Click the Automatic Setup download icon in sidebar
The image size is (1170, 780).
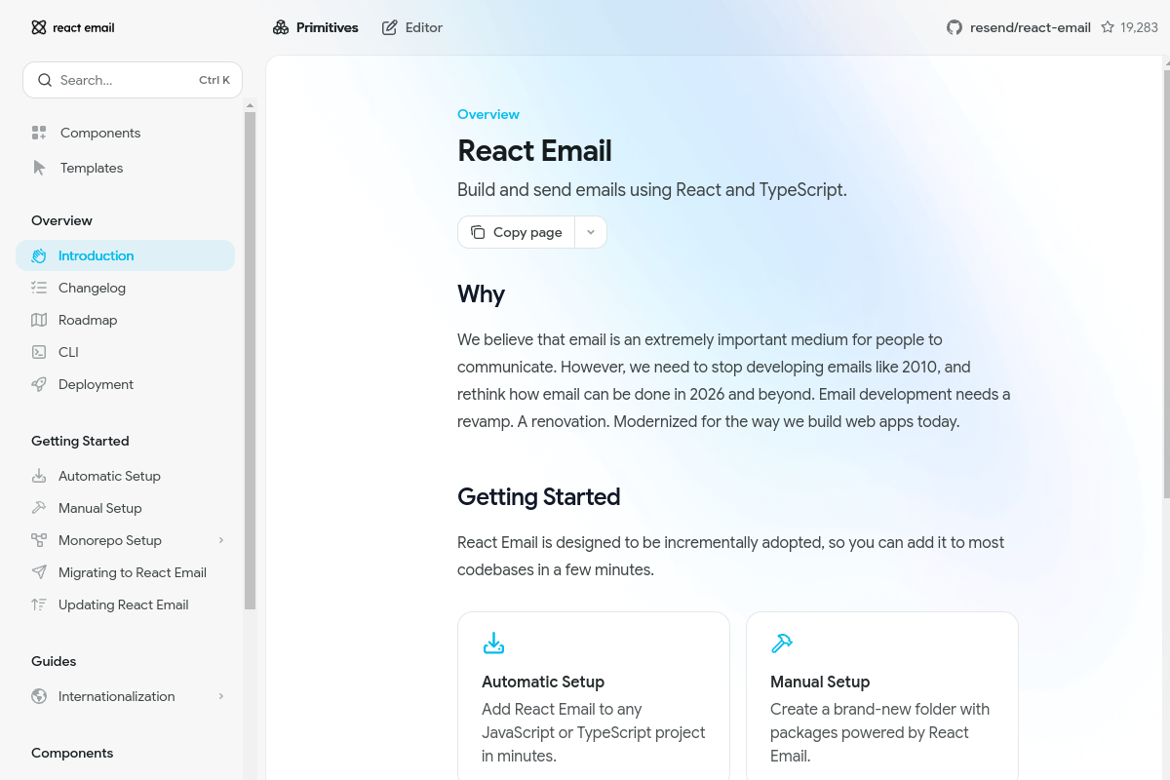(39, 476)
